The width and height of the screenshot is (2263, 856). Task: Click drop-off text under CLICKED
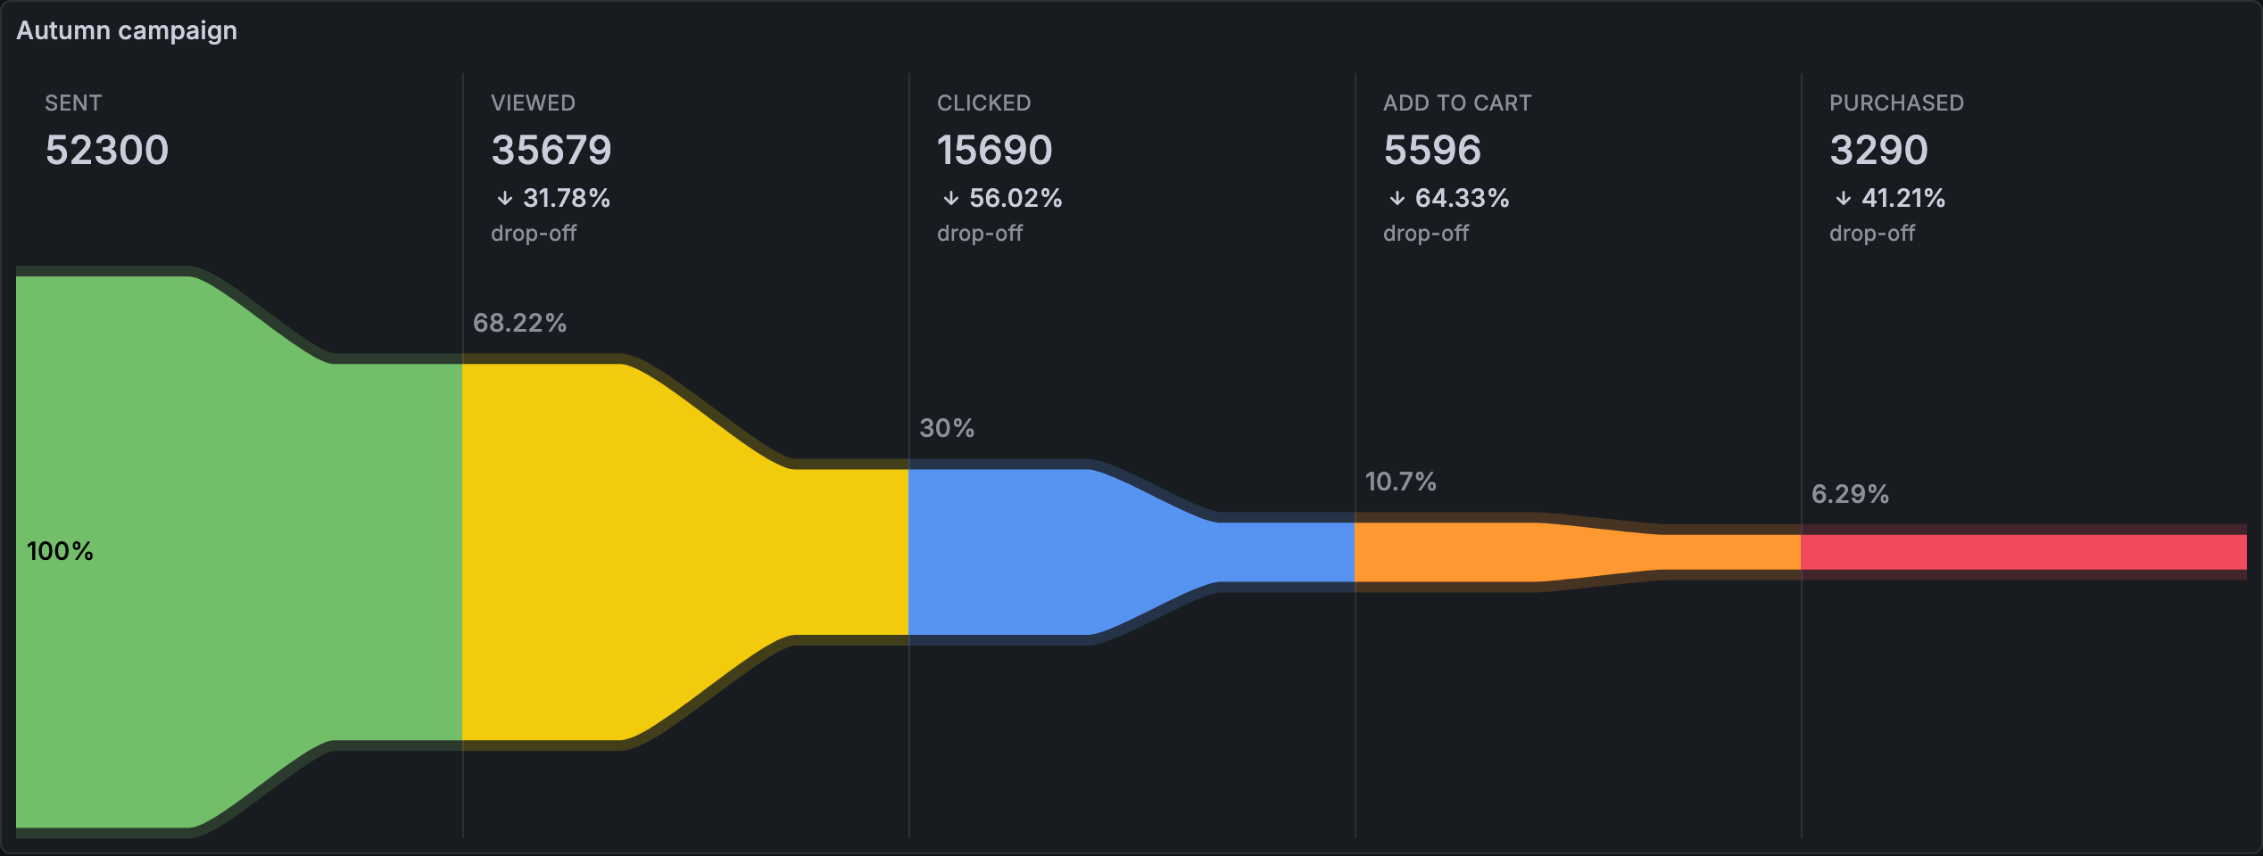tap(980, 234)
